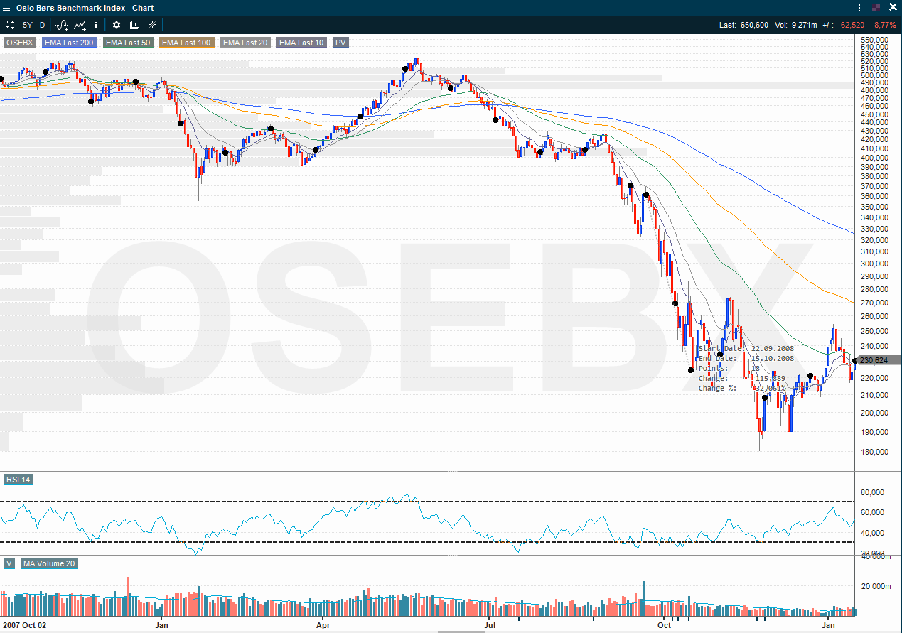Click the -8,77% percent change

[884, 25]
